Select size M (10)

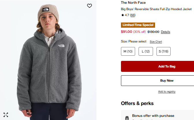[x=128, y=51]
